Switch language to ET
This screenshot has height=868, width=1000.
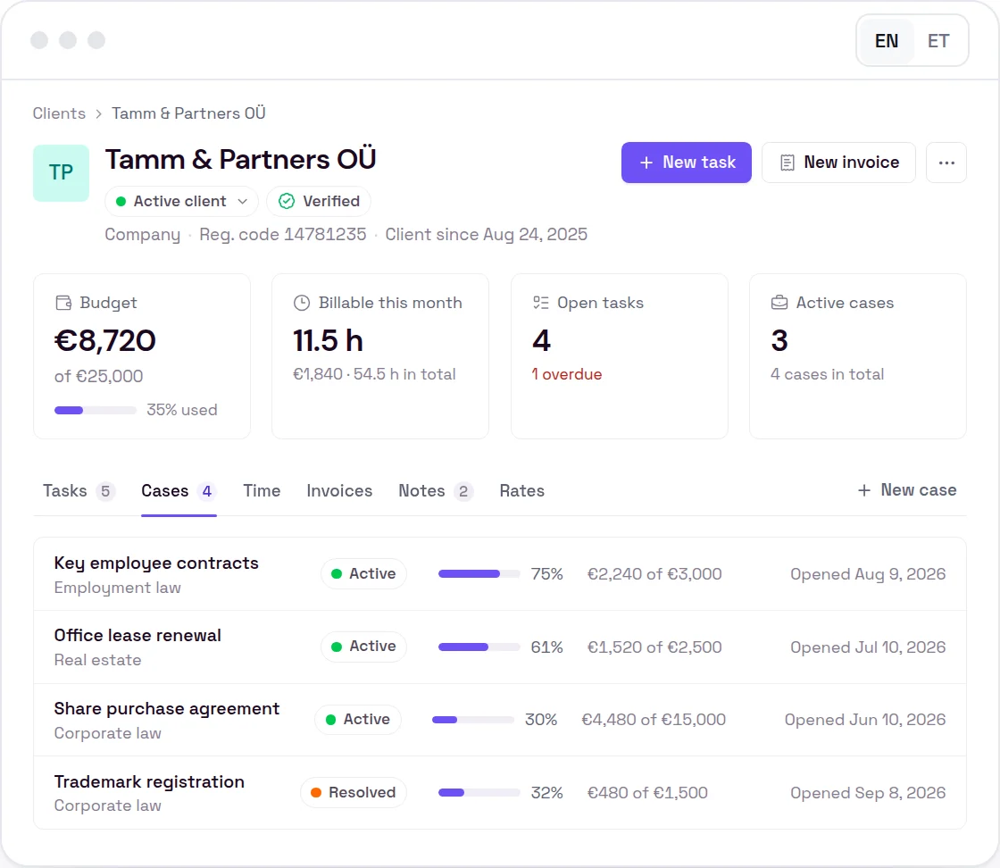(938, 41)
